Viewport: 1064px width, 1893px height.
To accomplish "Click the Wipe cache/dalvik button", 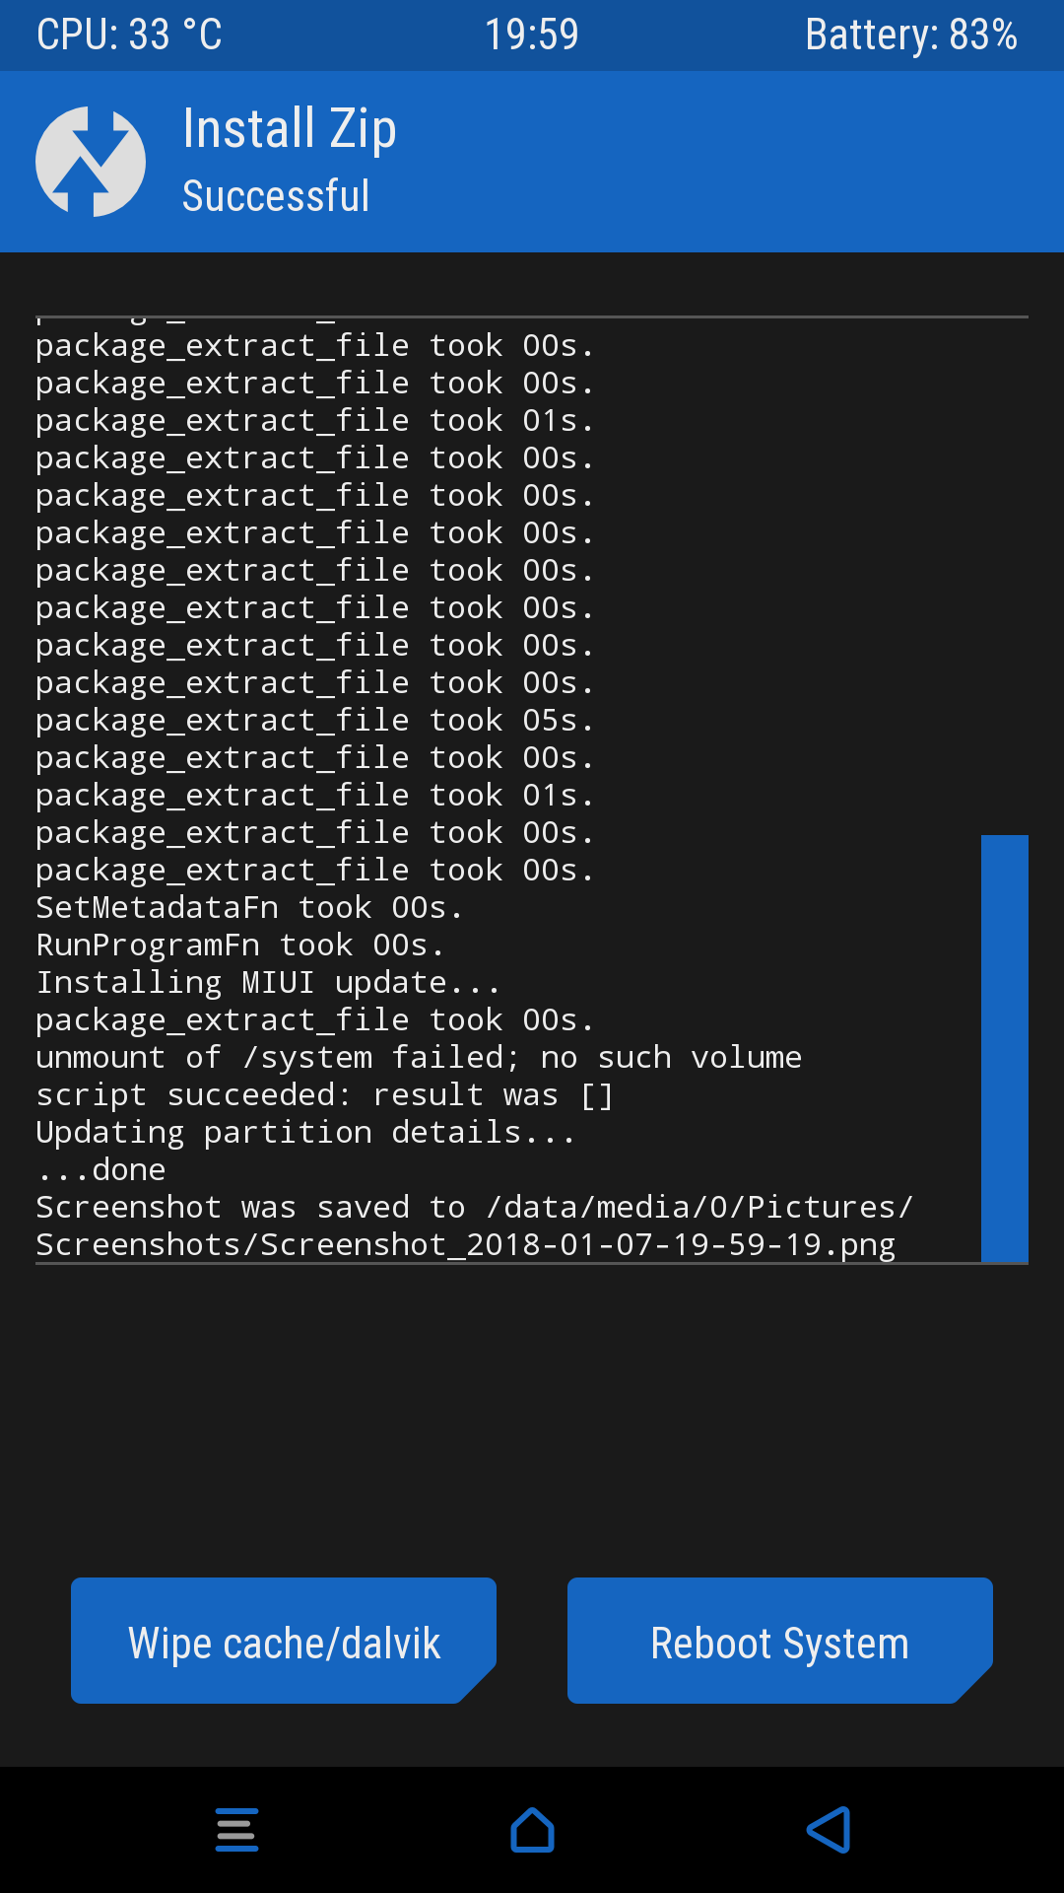I will 284,1642.
